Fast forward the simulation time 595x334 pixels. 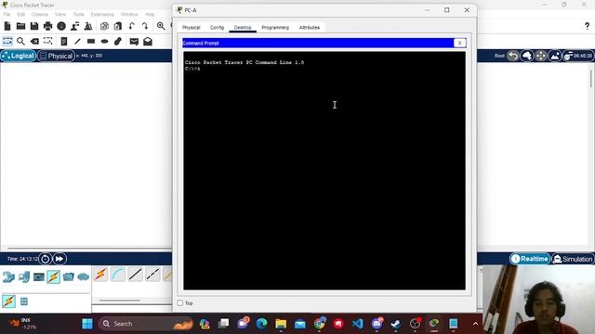[x=59, y=259]
